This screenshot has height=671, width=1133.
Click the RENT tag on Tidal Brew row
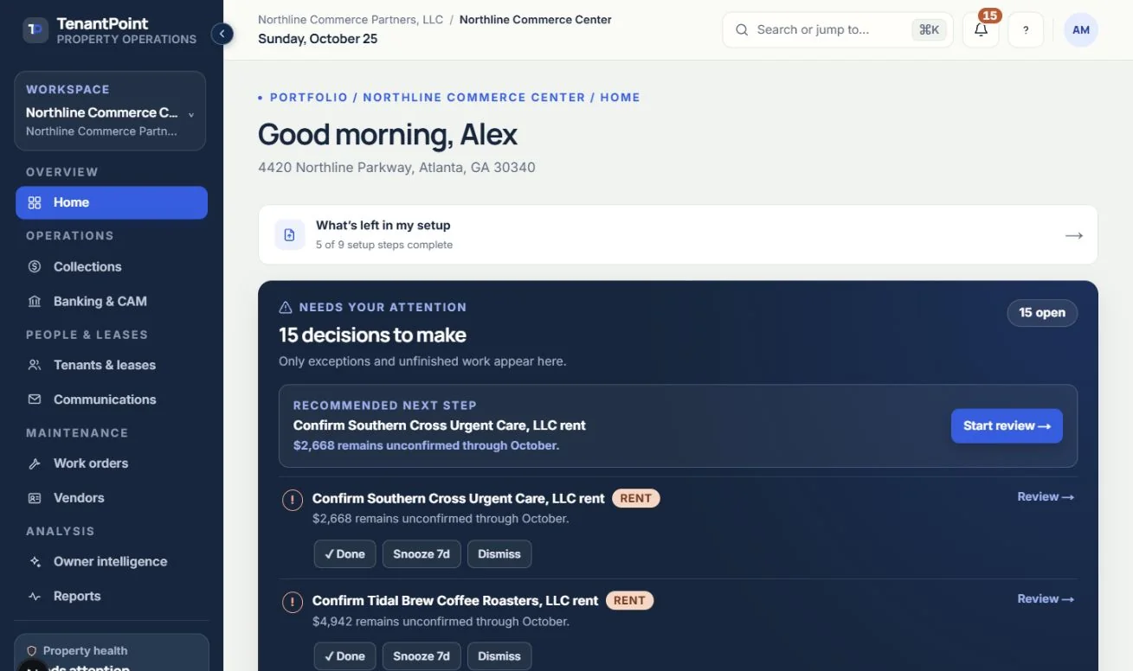pyautogui.click(x=629, y=600)
